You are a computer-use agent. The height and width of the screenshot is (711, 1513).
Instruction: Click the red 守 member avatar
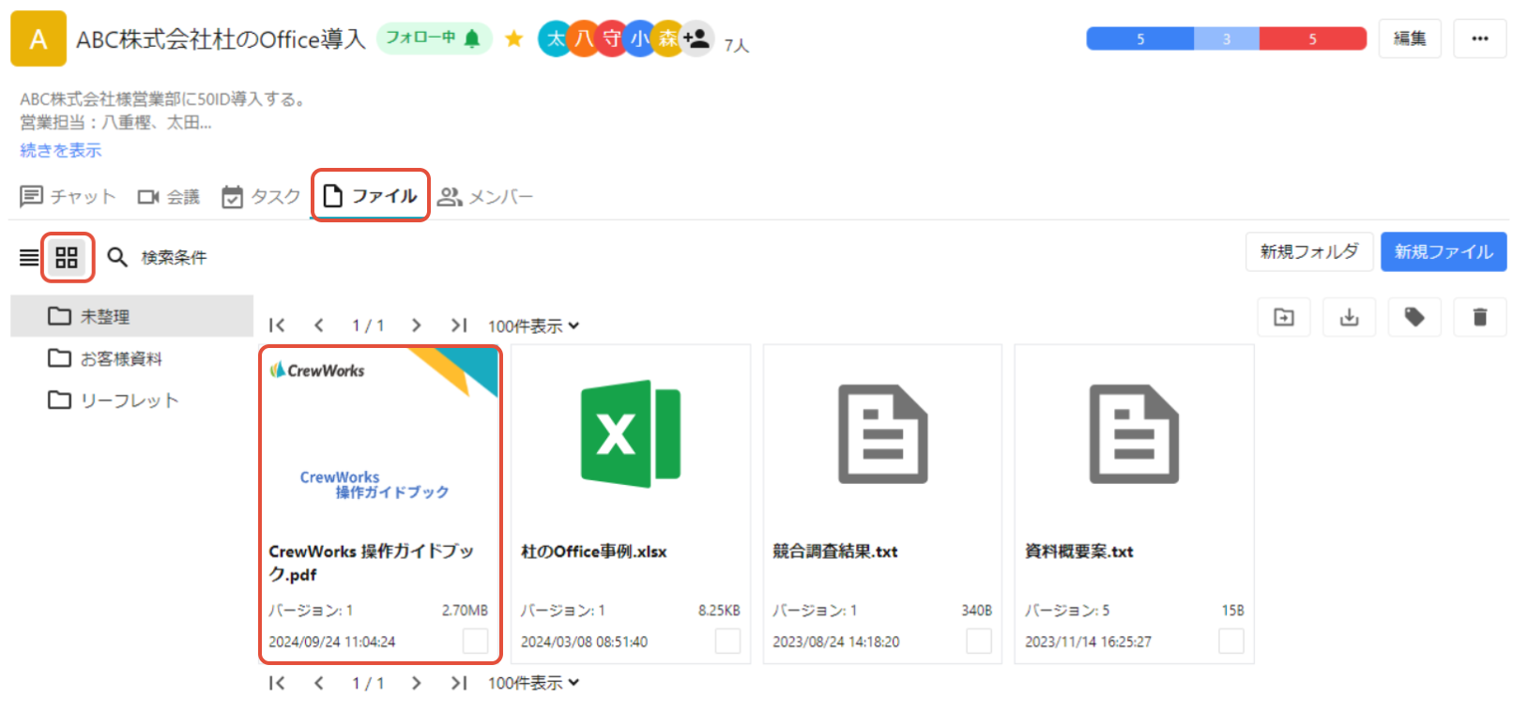[x=612, y=38]
